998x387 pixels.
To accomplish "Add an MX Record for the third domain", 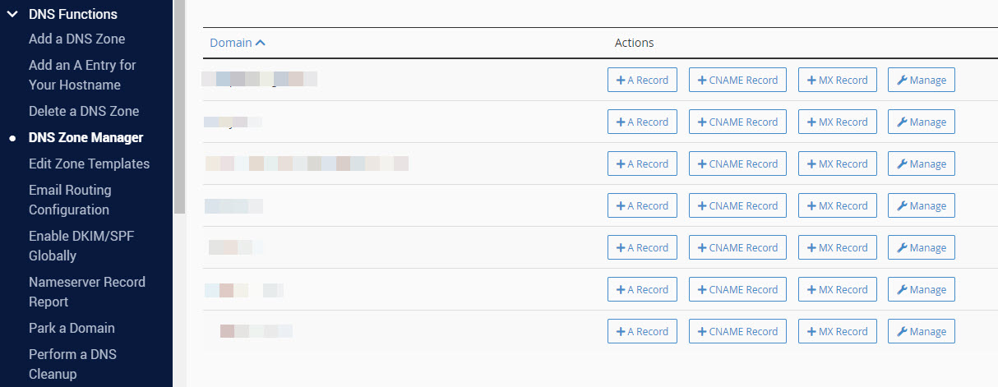I will [837, 164].
